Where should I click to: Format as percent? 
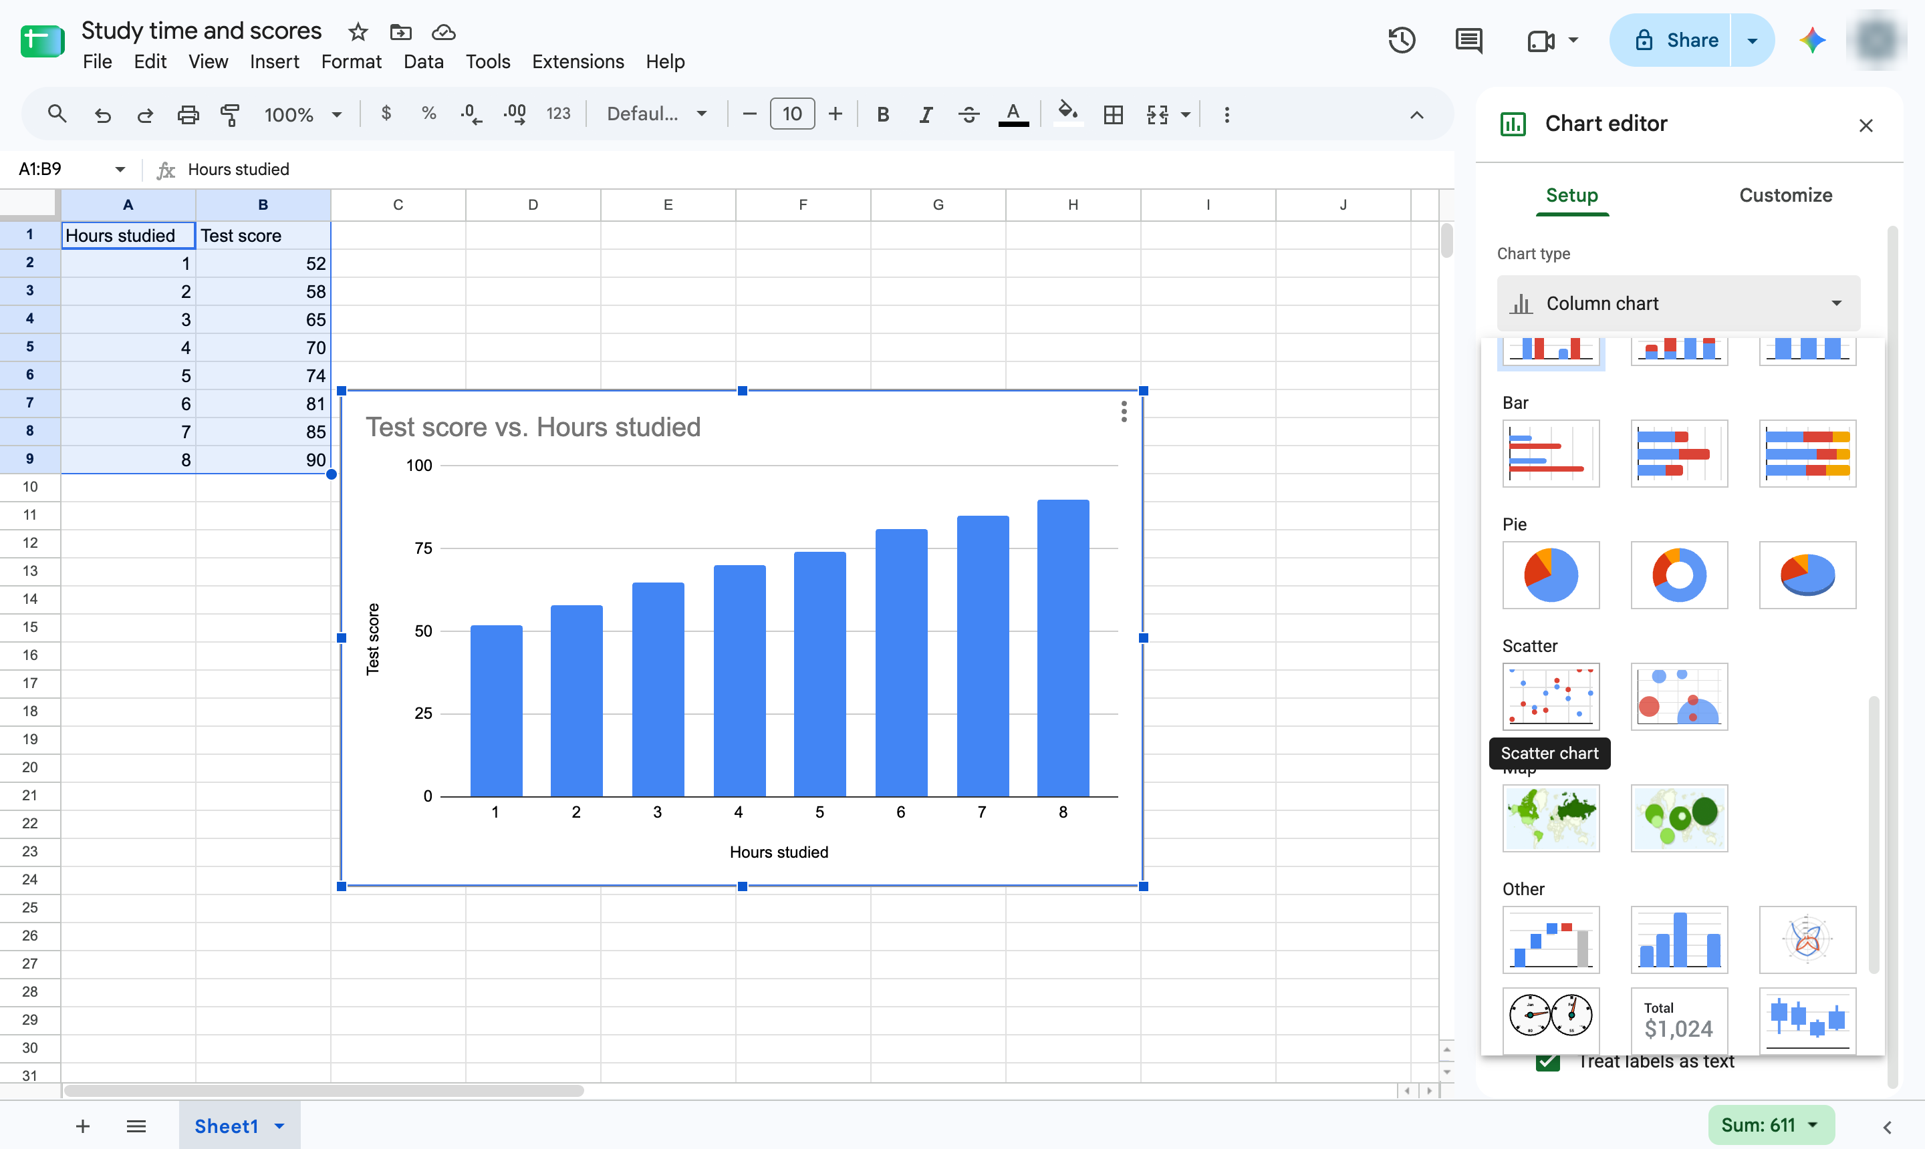428,114
